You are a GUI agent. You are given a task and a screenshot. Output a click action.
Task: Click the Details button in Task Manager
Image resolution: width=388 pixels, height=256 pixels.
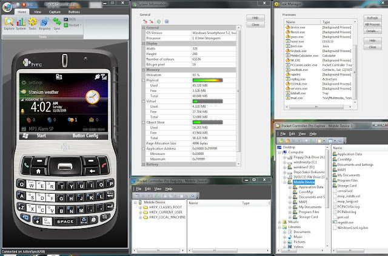point(372,31)
